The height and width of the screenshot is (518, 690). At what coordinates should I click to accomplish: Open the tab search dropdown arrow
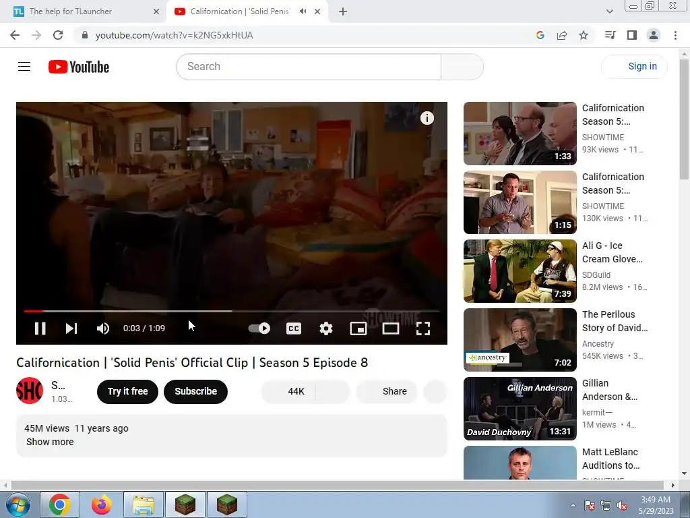[x=609, y=11]
